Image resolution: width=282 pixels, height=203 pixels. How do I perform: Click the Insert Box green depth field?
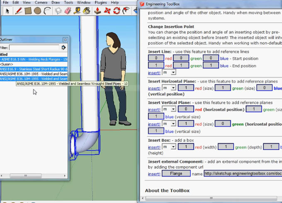pos(226,146)
